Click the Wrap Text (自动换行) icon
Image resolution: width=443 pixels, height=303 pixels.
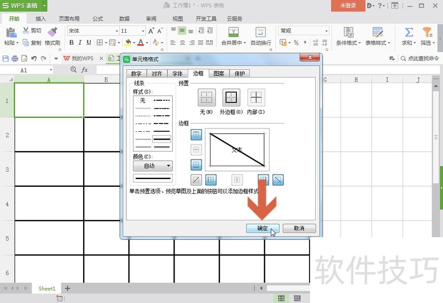pyautogui.click(x=260, y=32)
